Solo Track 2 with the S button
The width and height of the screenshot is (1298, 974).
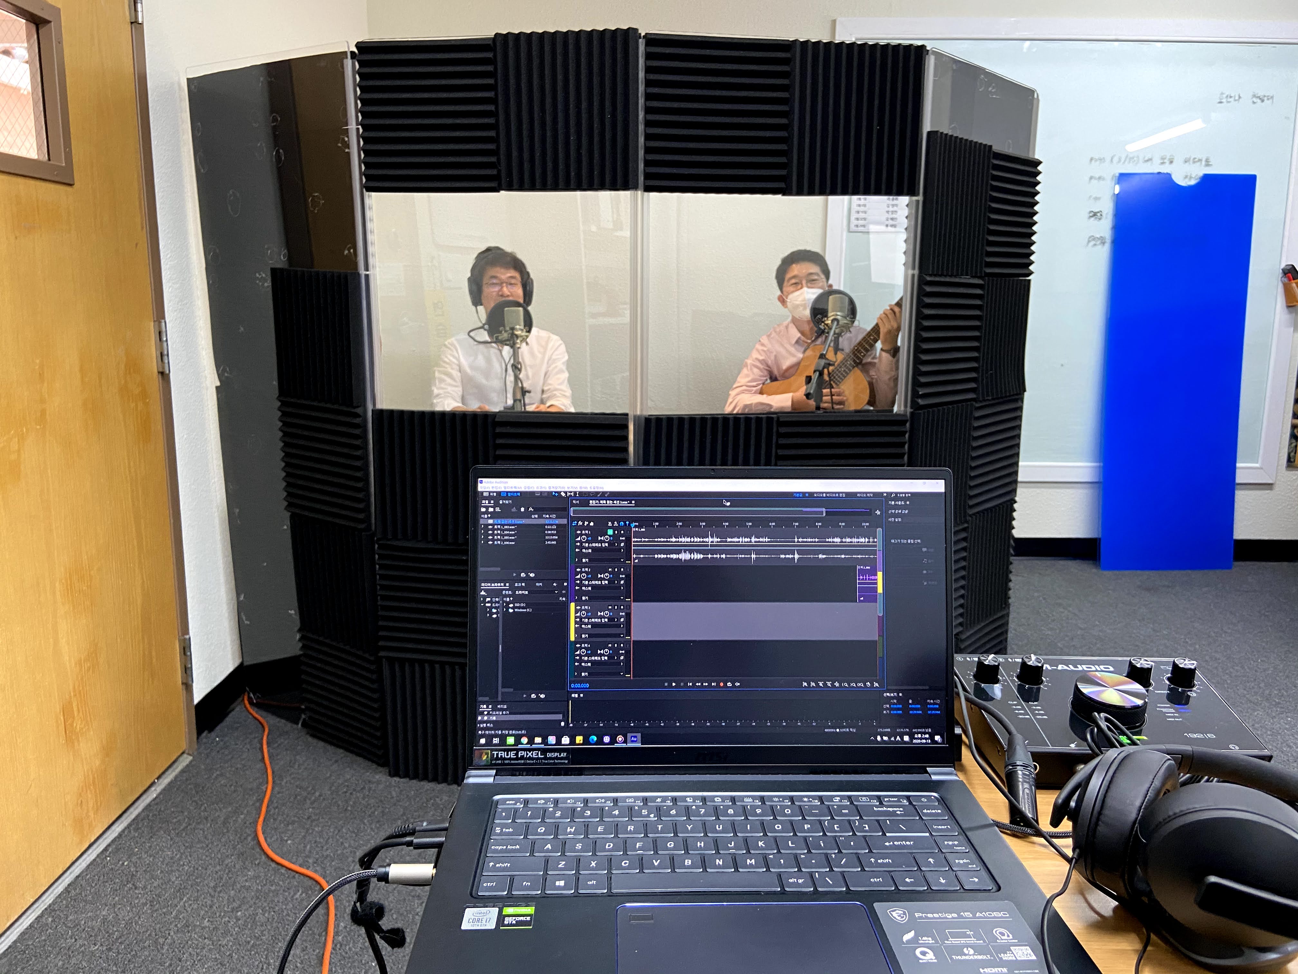point(616,570)
